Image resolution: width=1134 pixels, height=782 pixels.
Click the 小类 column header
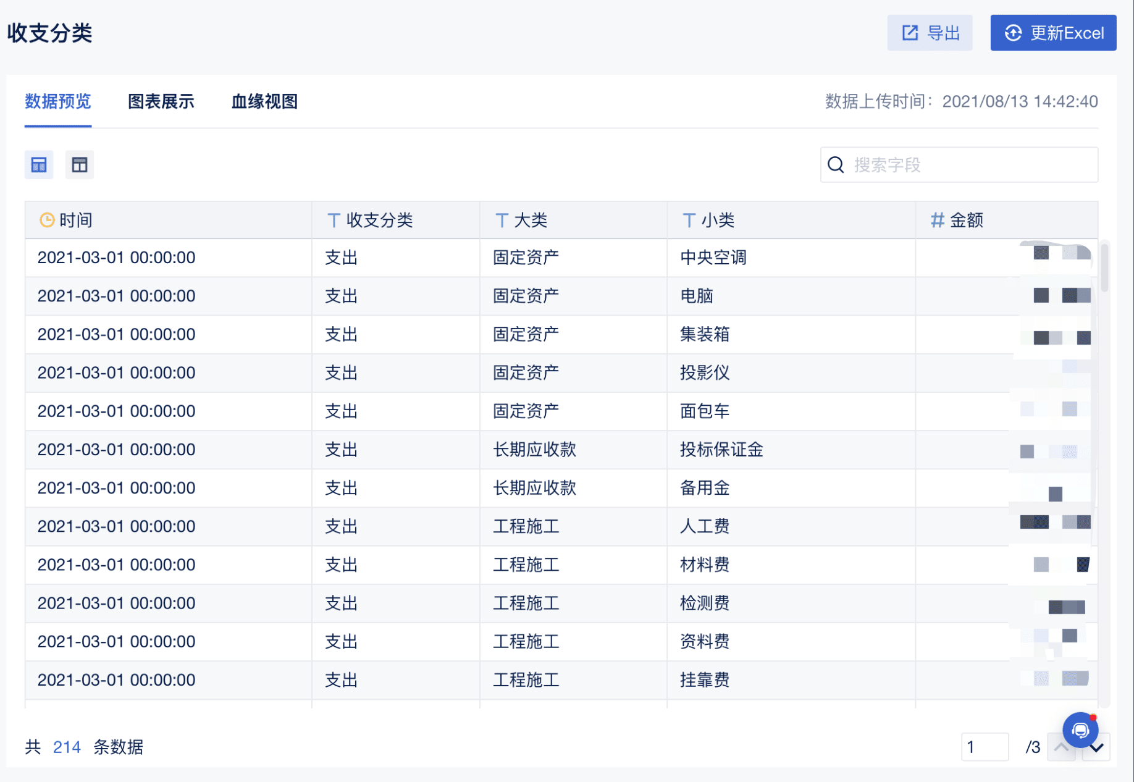point(791,220)
